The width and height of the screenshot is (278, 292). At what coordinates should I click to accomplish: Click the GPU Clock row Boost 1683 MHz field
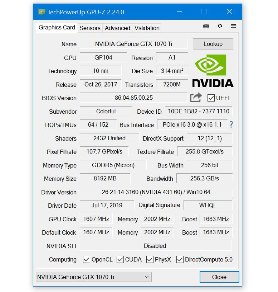point(216,219)
